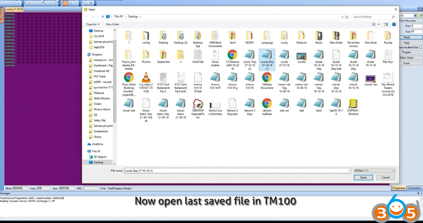This screenshot has height=223, width=423.
Task: Select the test18-10-18 file
Action: (x=336, y=107)
